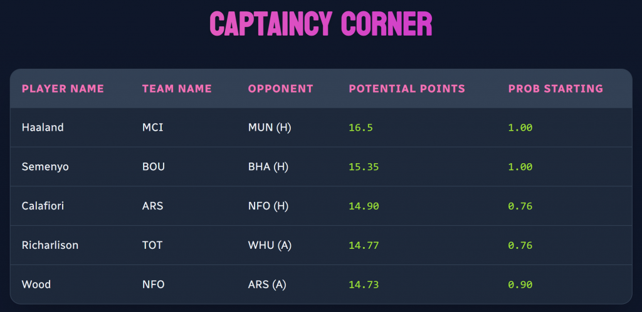Sort by Potential Points header
Image resolution: width=642 pixels, height=312 pixels.
point(406,89)
